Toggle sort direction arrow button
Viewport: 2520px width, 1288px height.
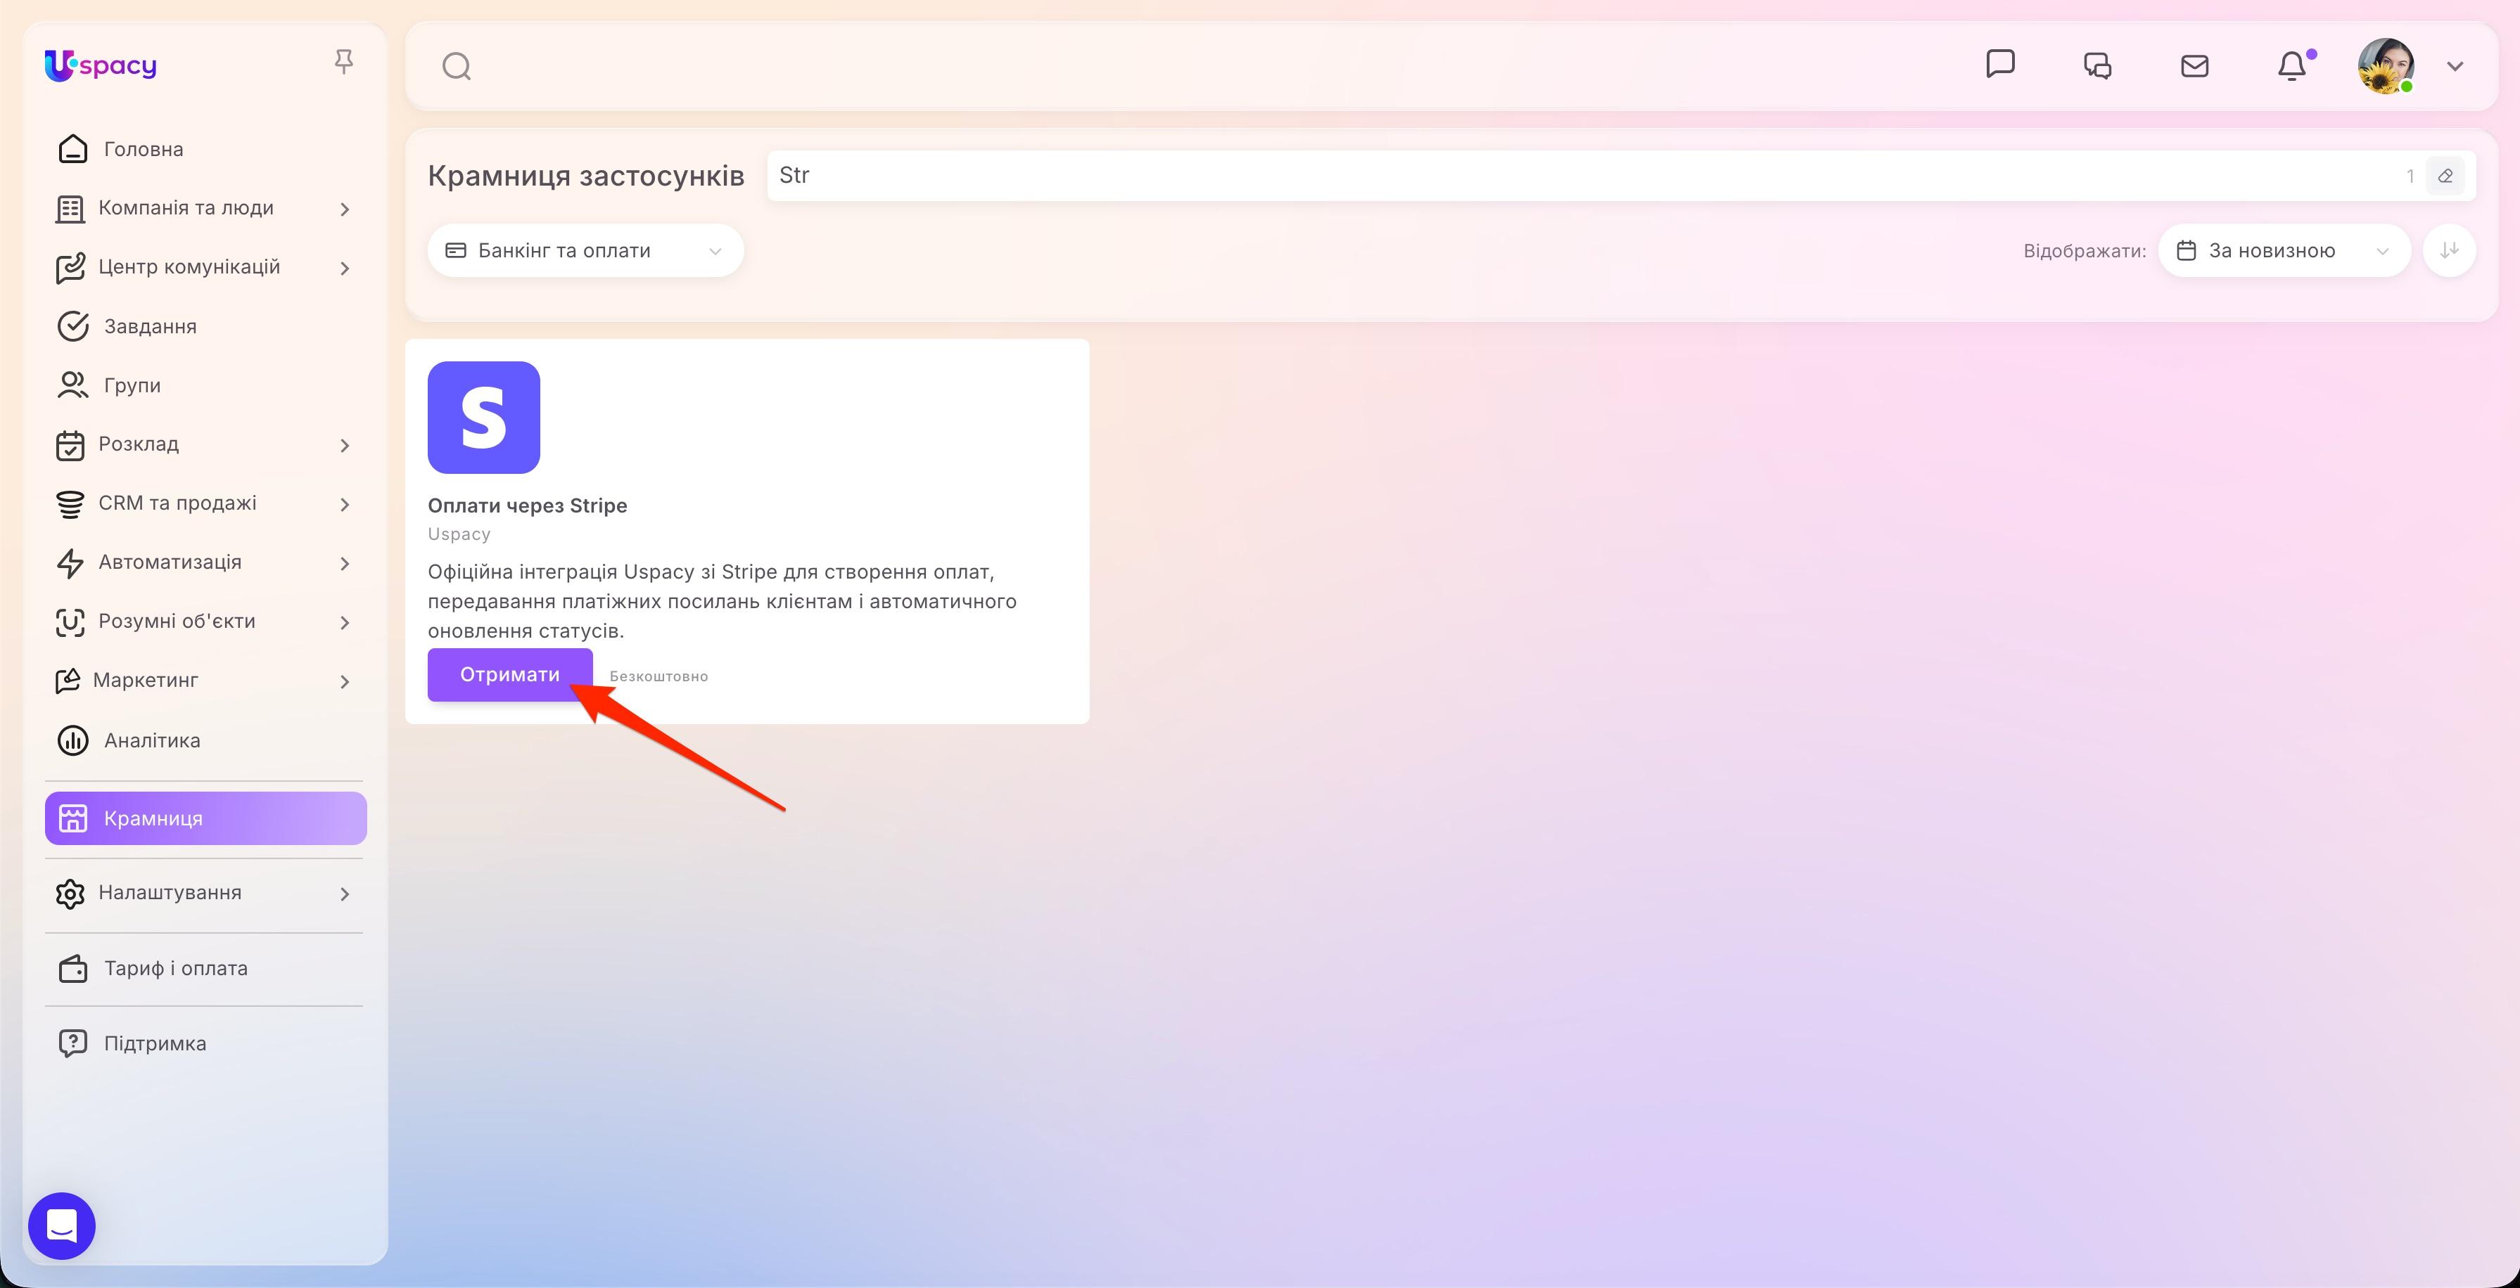[2450, 250]
